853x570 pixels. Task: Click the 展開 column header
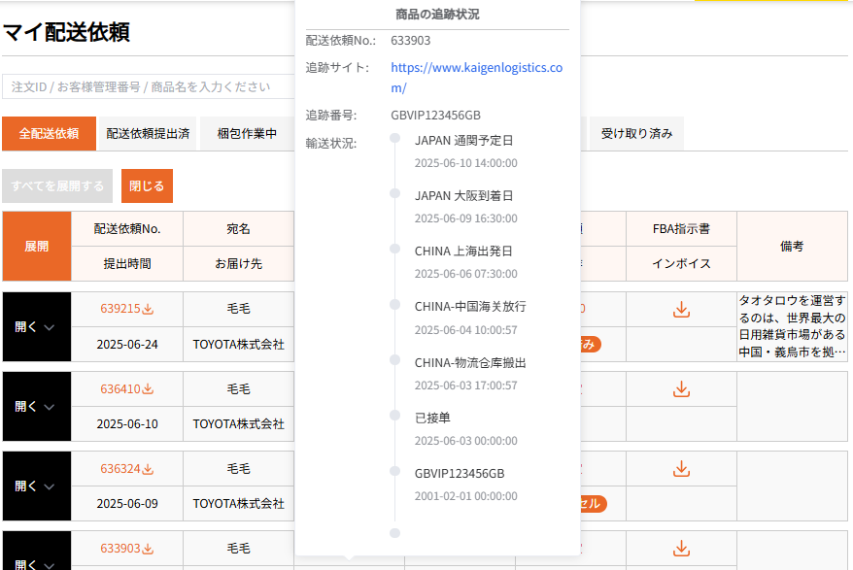click(x=37, y=247)
